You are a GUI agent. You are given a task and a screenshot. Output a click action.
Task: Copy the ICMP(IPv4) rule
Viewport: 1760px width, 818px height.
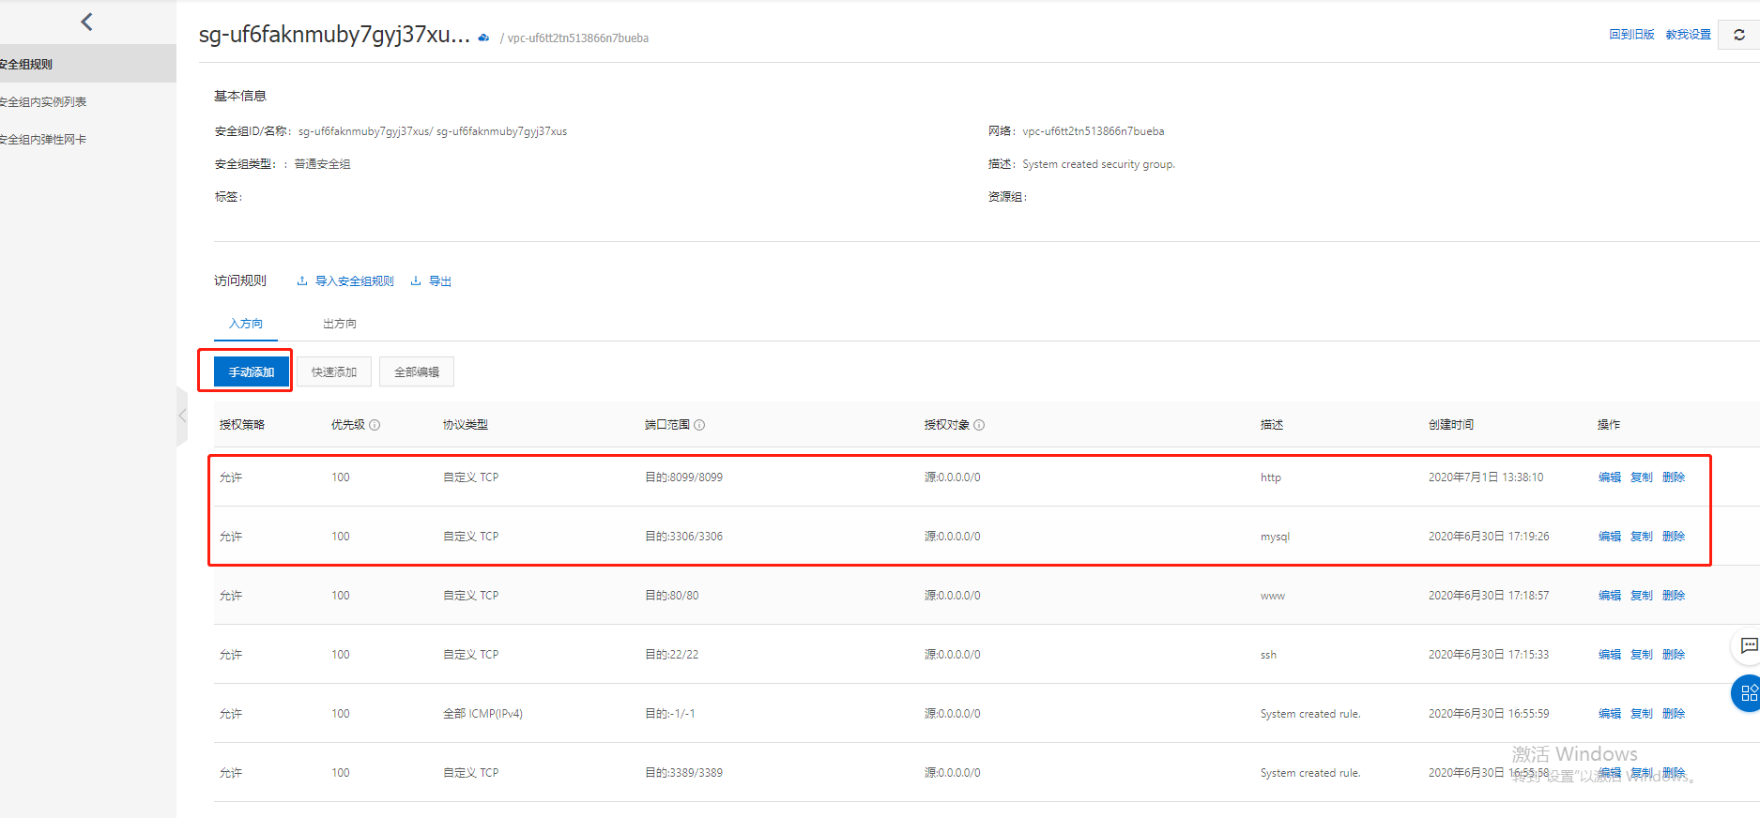[1642, 714]
